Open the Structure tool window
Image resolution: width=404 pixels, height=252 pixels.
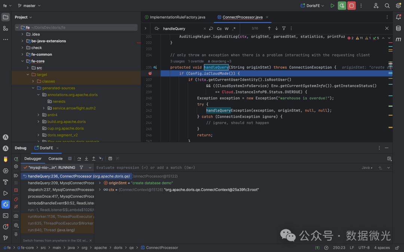click(x=6, y=28)
